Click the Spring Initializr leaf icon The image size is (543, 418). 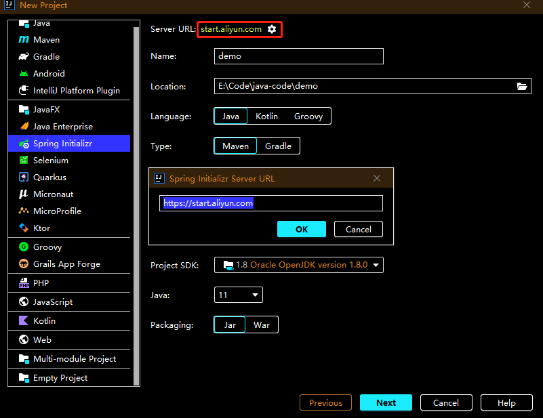(24, 143)
